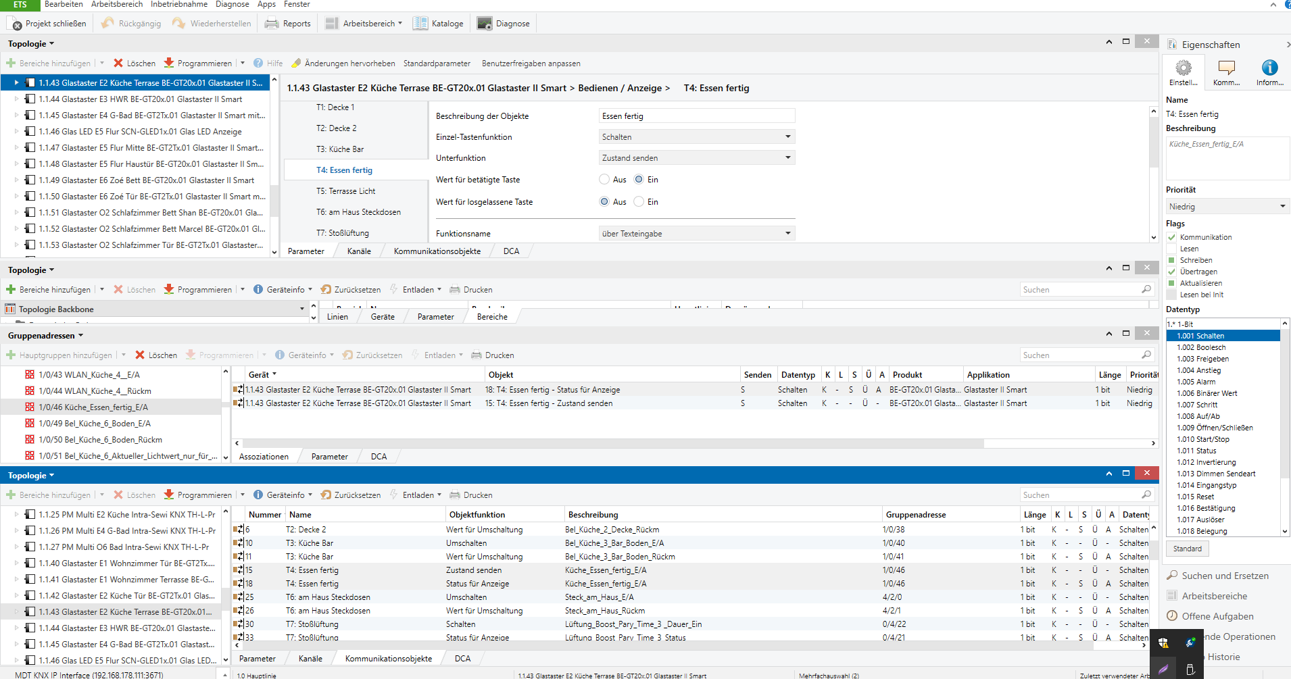Switch to the Assoziationen tab
The image size is (1291, 679).
click(264, 456)
